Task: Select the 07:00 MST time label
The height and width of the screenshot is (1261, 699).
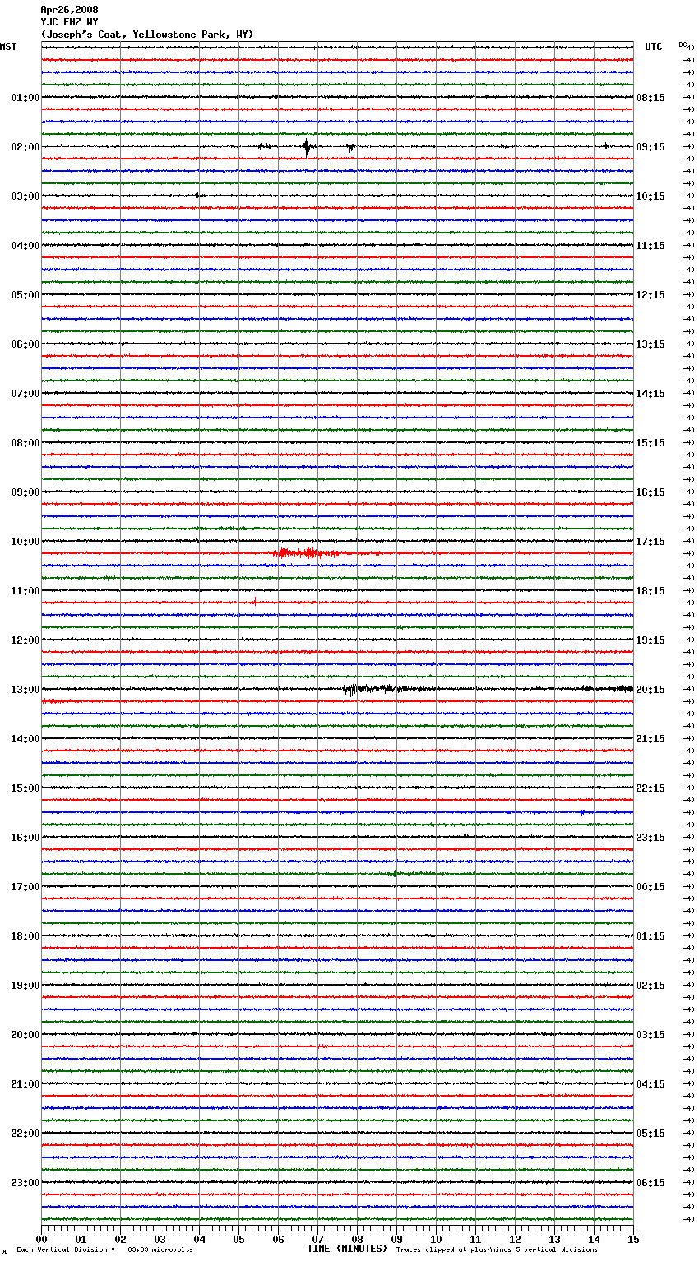Action: [x=25, y=394]
